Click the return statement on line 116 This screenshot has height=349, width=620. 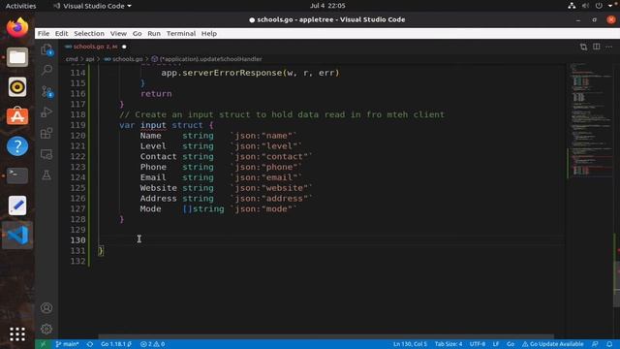point(156,94)
